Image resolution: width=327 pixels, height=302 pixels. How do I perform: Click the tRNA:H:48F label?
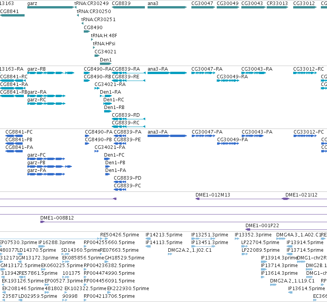point(104,35)
